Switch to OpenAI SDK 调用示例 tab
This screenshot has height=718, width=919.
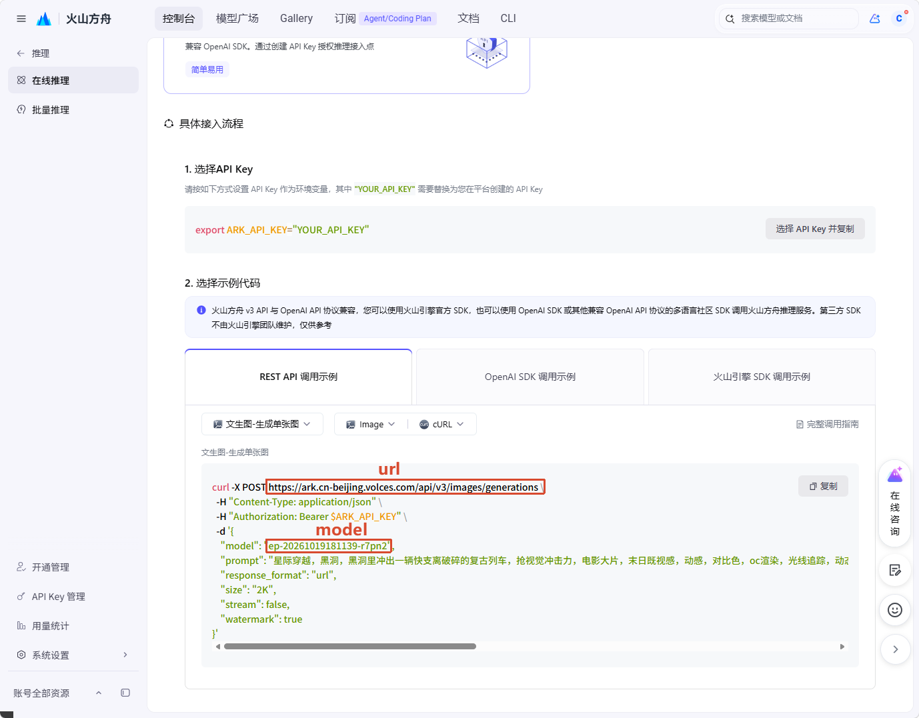coord(530,377)
